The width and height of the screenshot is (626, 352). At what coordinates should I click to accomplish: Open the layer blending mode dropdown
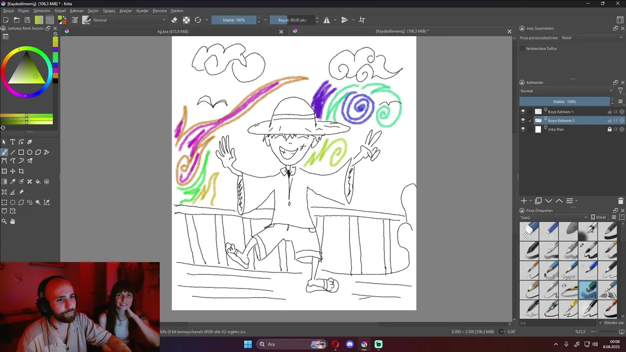pos(566,91)
